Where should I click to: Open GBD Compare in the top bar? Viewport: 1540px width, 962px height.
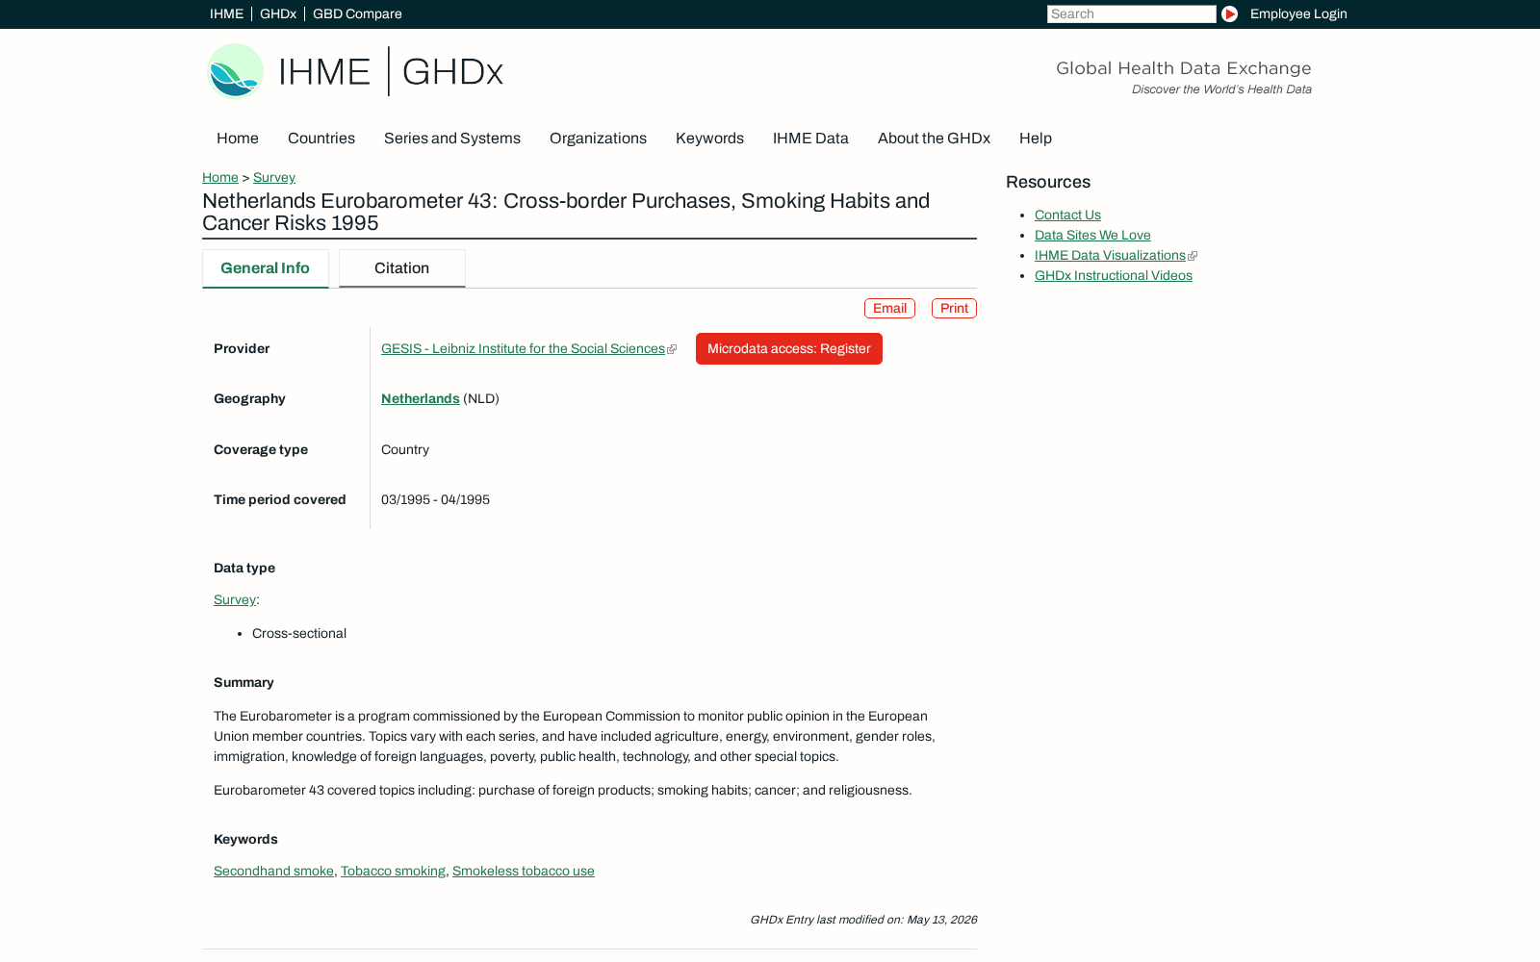357,13
